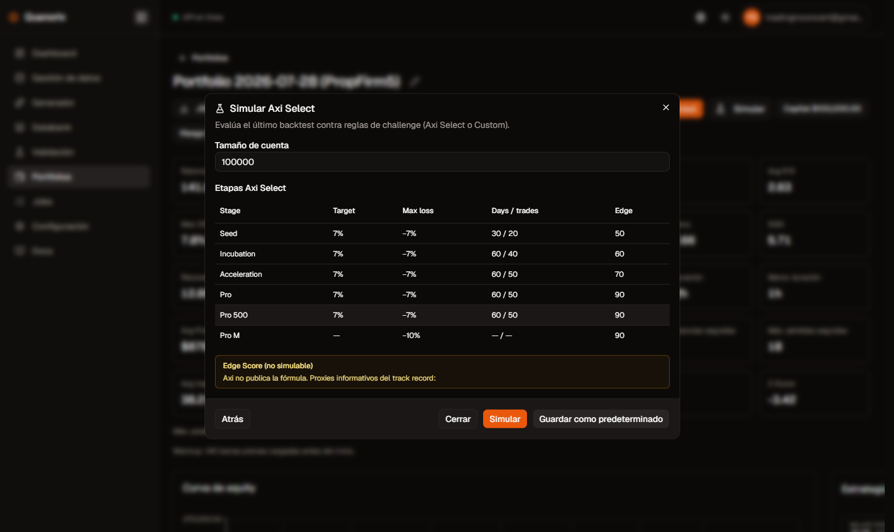Click the 30 / 20 value in Seed row
The height and width of the screenshot is (532, 894).
tap(505, 234)
